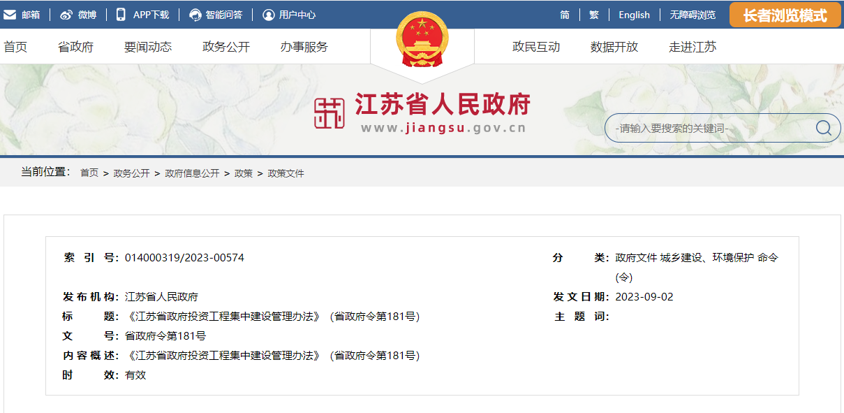Click the 内容概述 row summary text

272,356
